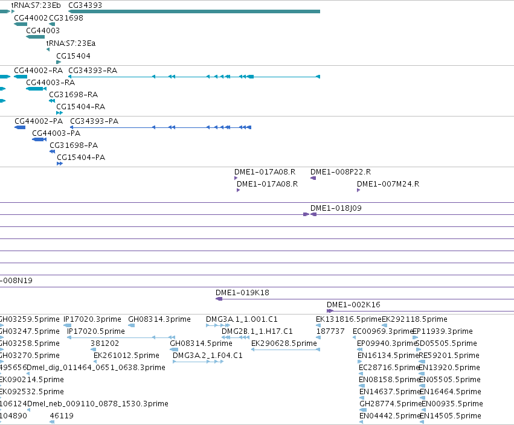Select EN04442.5prime EST label
This screenshot has width=514, height=425.
390,417
